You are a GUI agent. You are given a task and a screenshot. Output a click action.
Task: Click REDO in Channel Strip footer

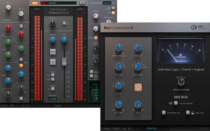click(x=12, y=106)
